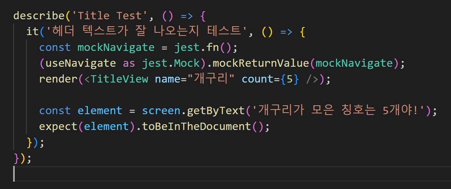Click TitleView component tag

tap(119, 79)
